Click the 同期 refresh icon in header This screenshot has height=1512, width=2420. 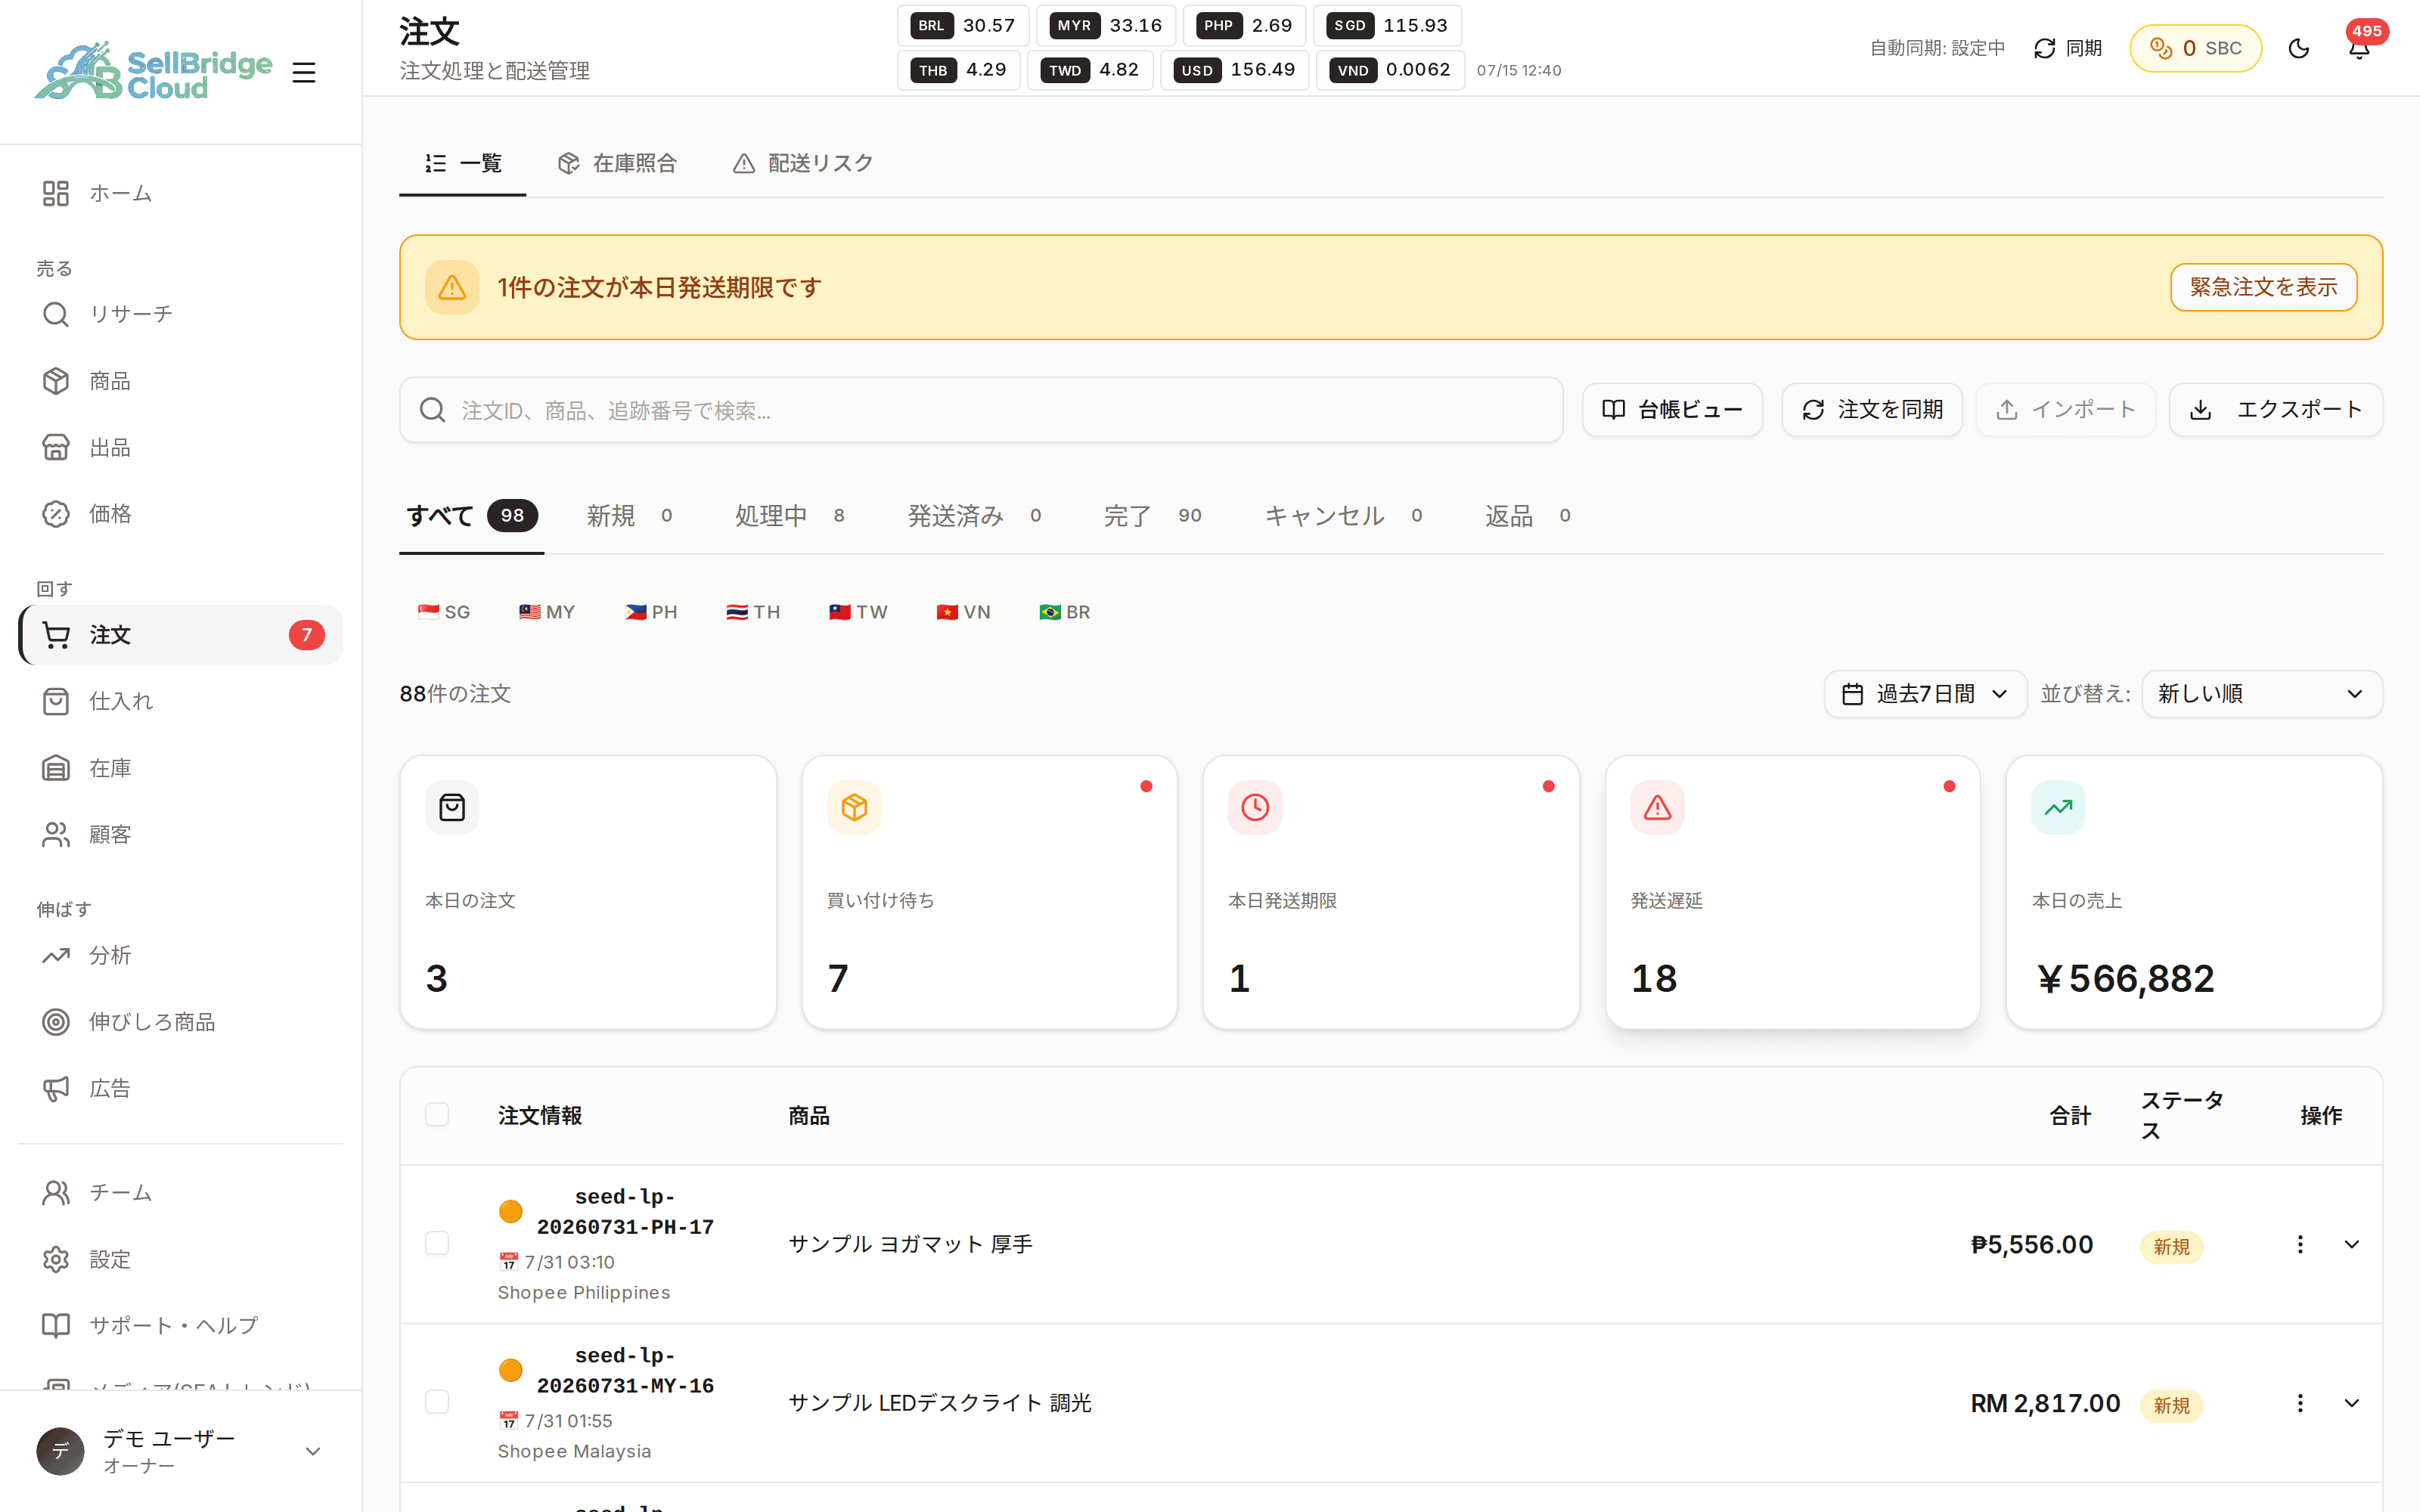(x=2067, y=48)
